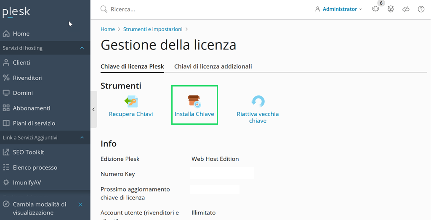Click the view mode compass icon
Image resolution: width=431 pixels, height=220 pixels.
click(x=6, y=204)
